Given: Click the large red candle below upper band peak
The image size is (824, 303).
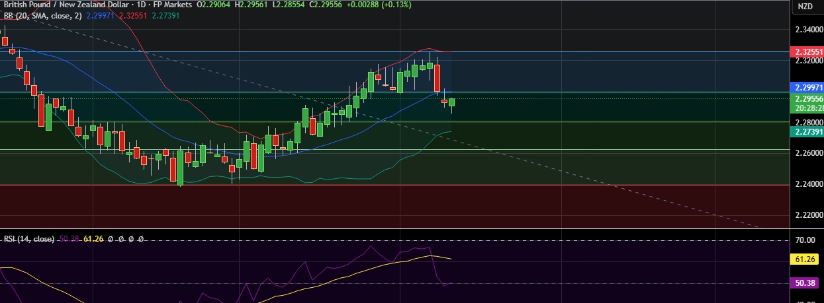Looking at the screenshot, I should [437, 77].
